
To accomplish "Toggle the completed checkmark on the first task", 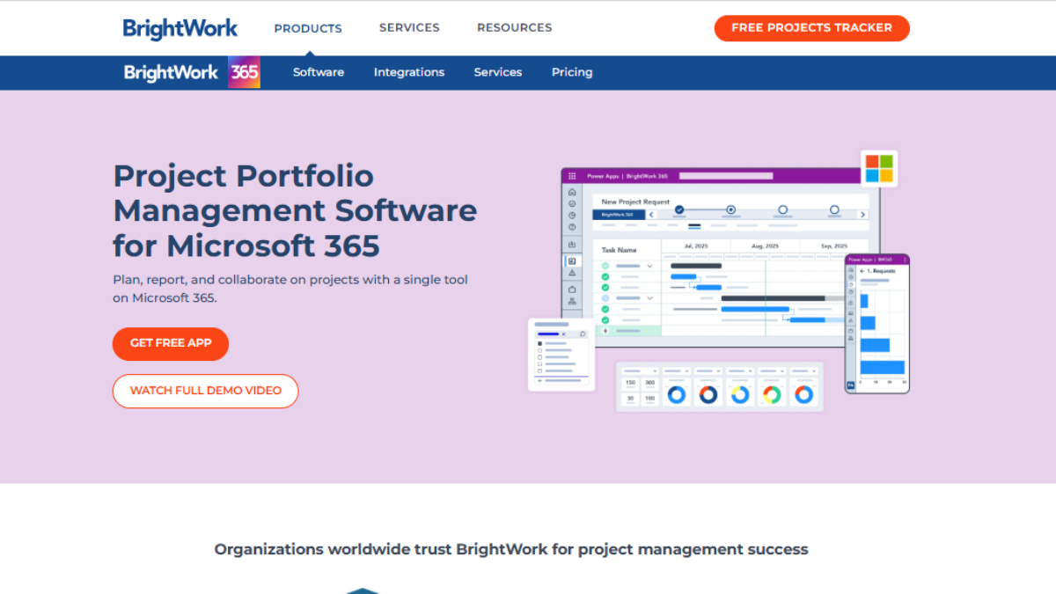I will click(605, 266).
